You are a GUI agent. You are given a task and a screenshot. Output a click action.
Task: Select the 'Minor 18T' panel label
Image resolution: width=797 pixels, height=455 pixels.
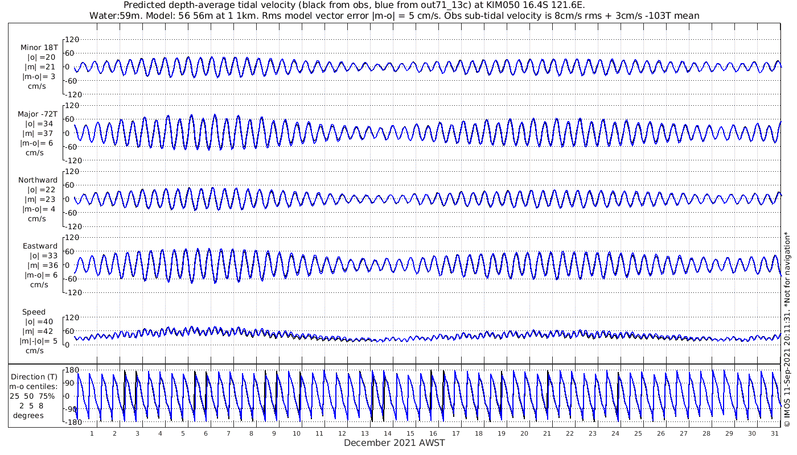point(39,48)
